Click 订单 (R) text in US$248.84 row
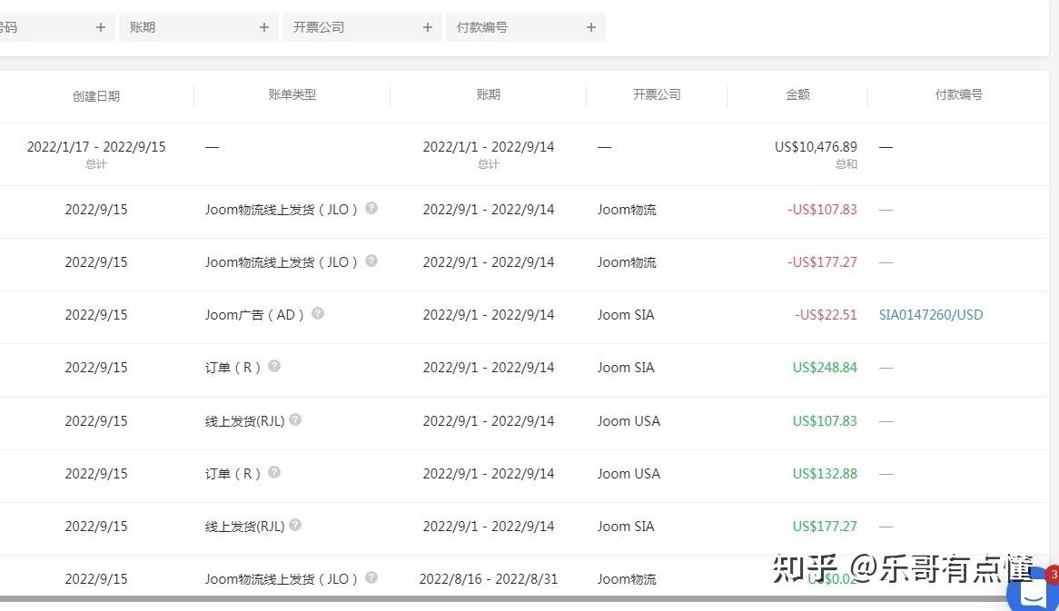 tap(233, 368)
